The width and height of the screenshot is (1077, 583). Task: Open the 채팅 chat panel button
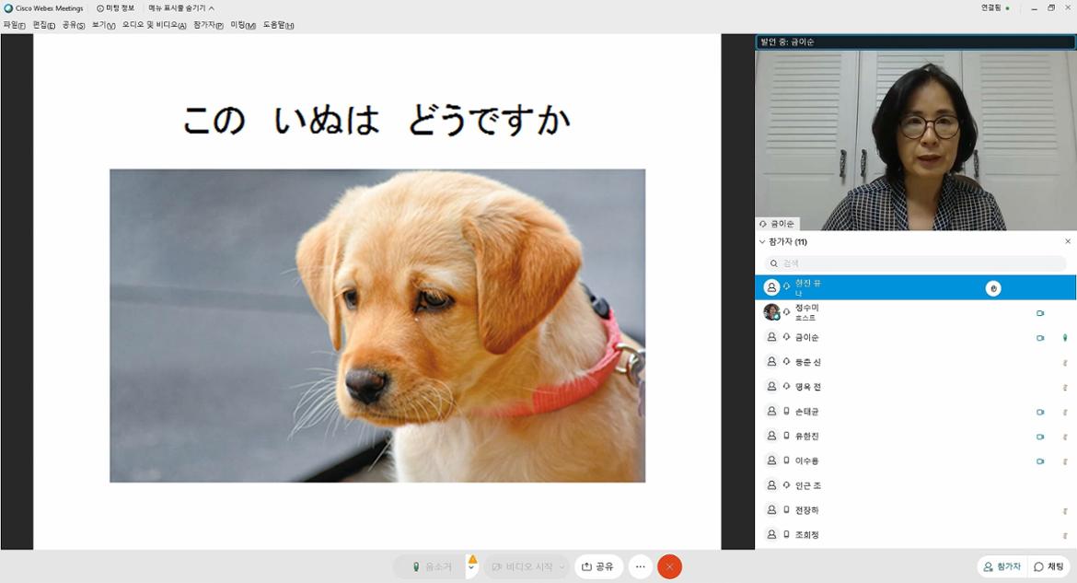point(1048,567)
